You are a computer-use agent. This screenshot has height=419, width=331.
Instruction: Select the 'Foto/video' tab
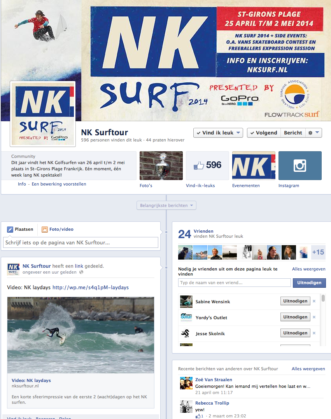pos(58,229)
